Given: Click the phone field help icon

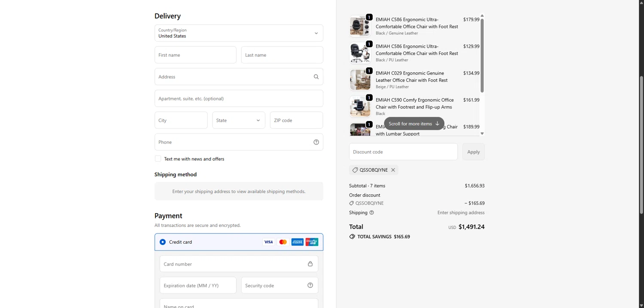Looking at the screenshot, I should (316, 142).
